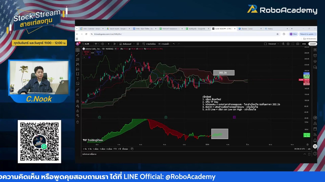Switch to the Search results Google Drive tab
325x182 pixels.
tap(118, 29)
